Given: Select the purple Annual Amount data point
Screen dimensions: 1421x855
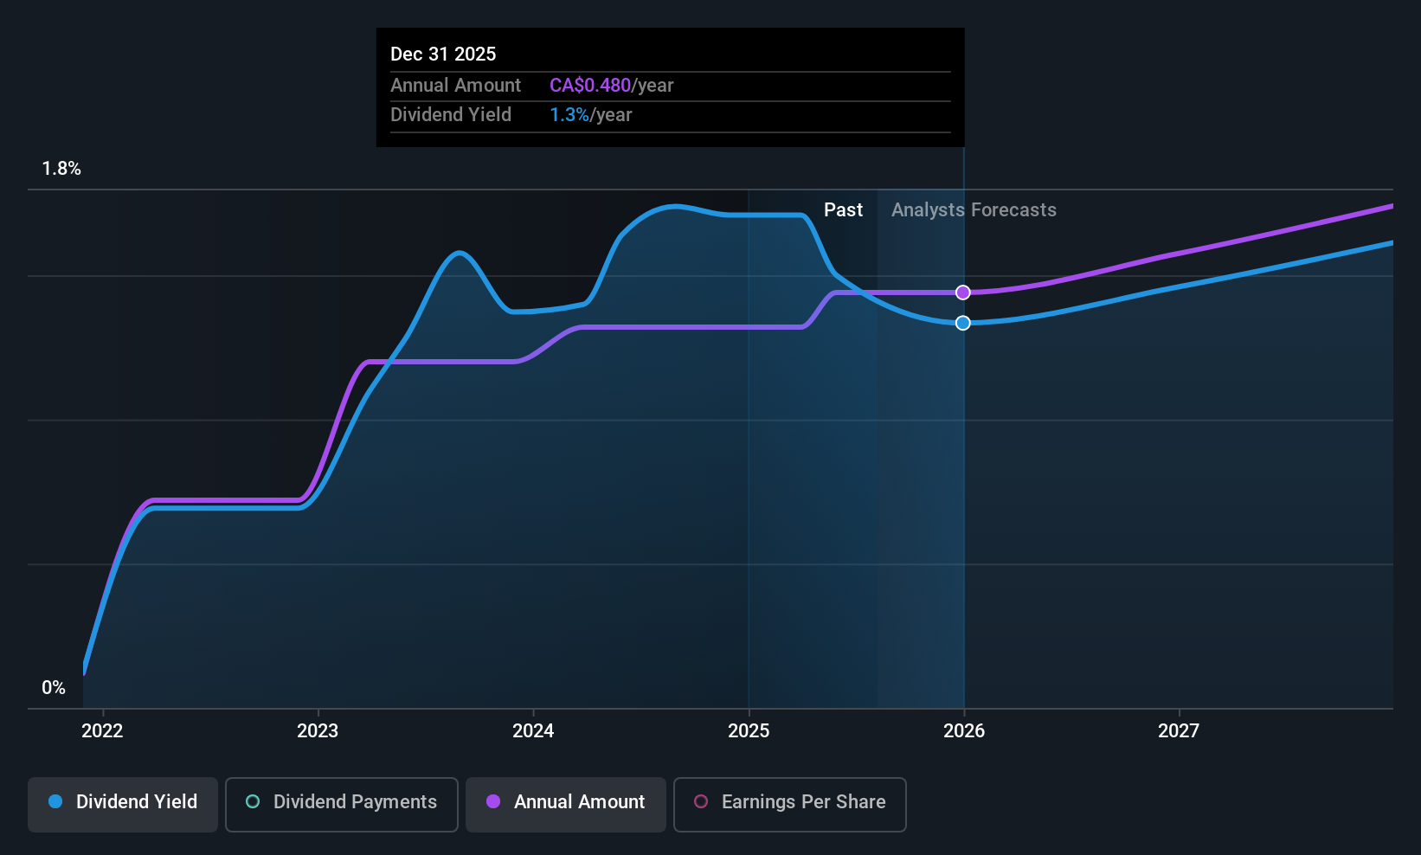Looking at the screenshot, I should tap(963, 292).
